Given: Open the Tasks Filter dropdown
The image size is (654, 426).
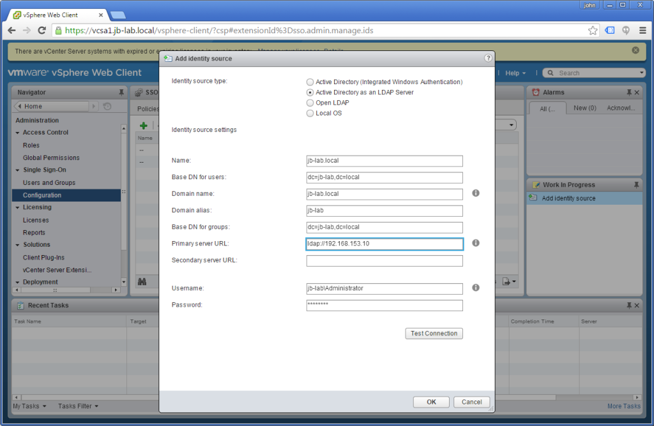Looking at the screenshot, I should (x=78, y=406).
